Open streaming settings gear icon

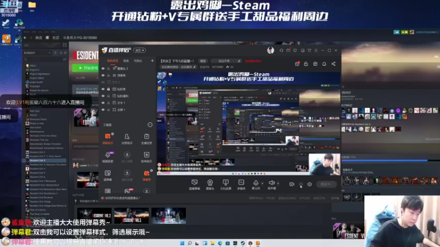310,184
